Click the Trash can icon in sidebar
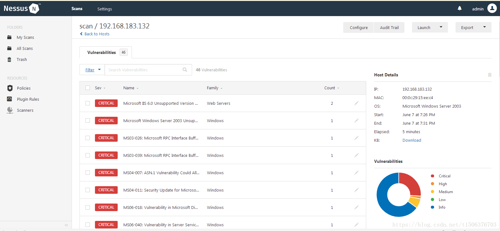Viewport: 500px width, 231px height. [x=9, y=59]
